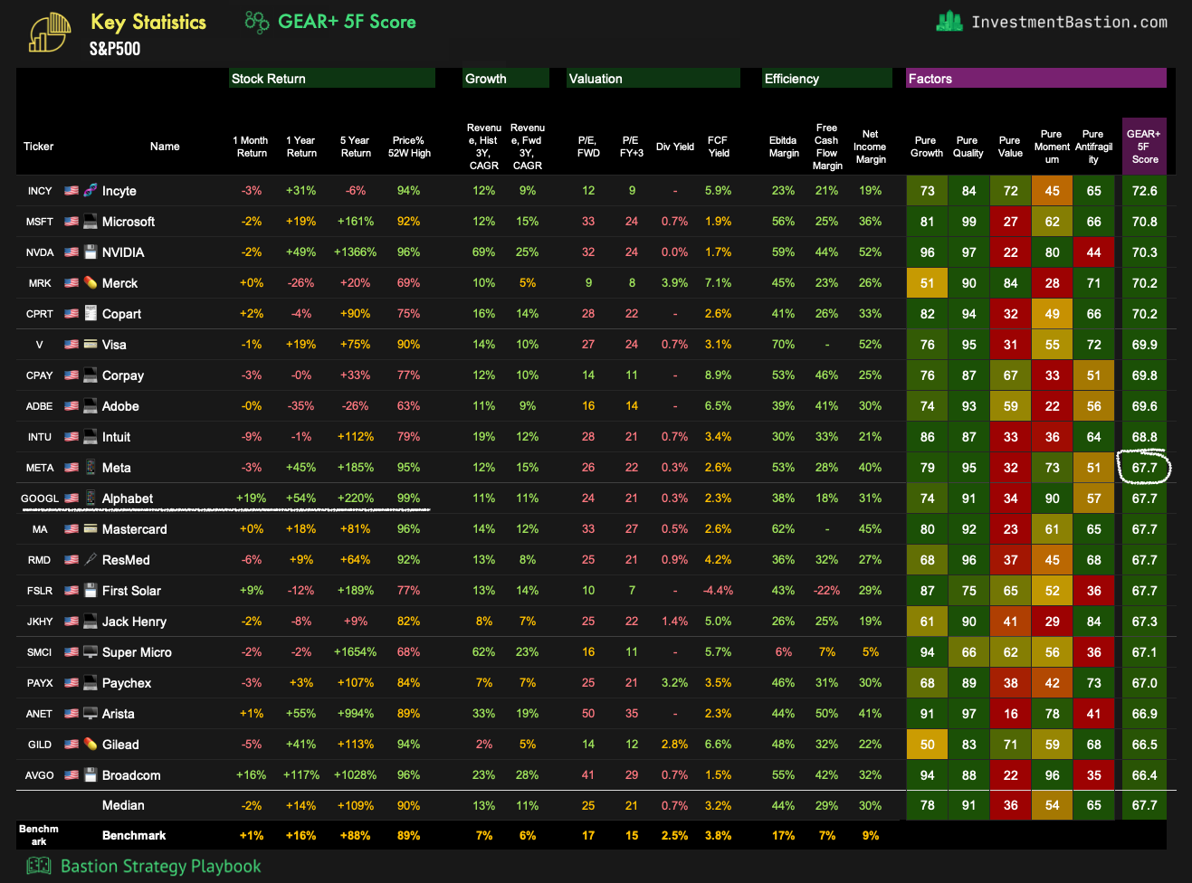Click Microsoft's 99 Pure Quality cell

pos(968,222)
